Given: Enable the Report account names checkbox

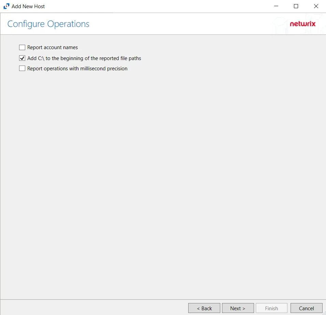Looking at the screenshot, I should [22, 47].
